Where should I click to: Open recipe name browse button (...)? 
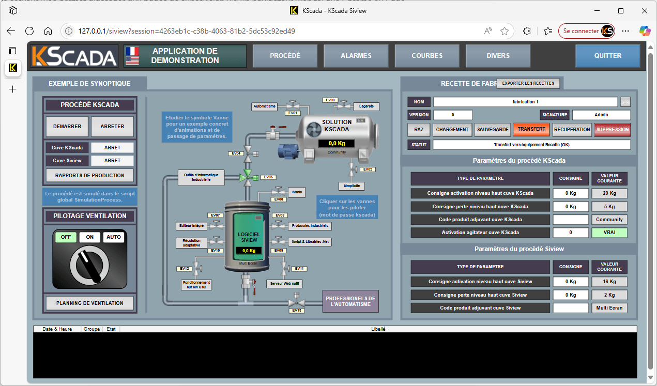click(625, 102)
